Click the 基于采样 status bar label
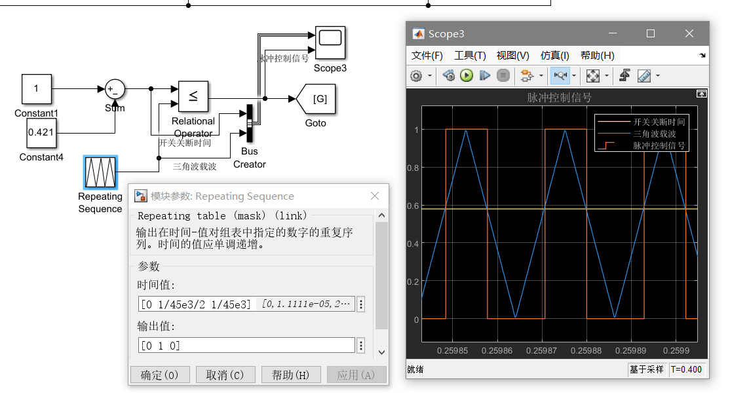The width and height of the screenshot is (749, 402). [x=646, y=369]
